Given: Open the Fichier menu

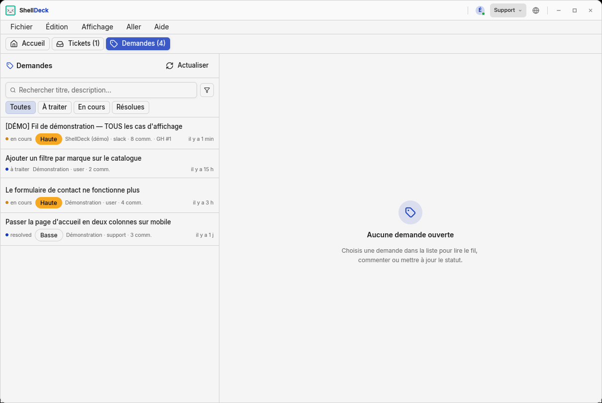Looking at the screenshot, I should tap(21, 27).
